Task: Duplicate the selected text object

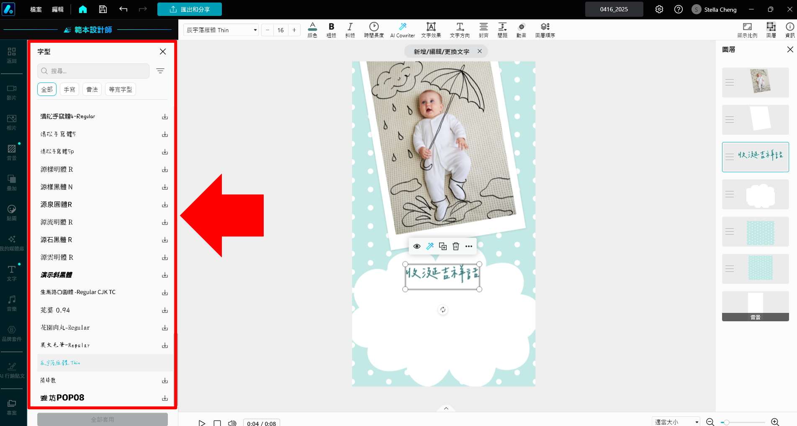Action: (443, 246)
